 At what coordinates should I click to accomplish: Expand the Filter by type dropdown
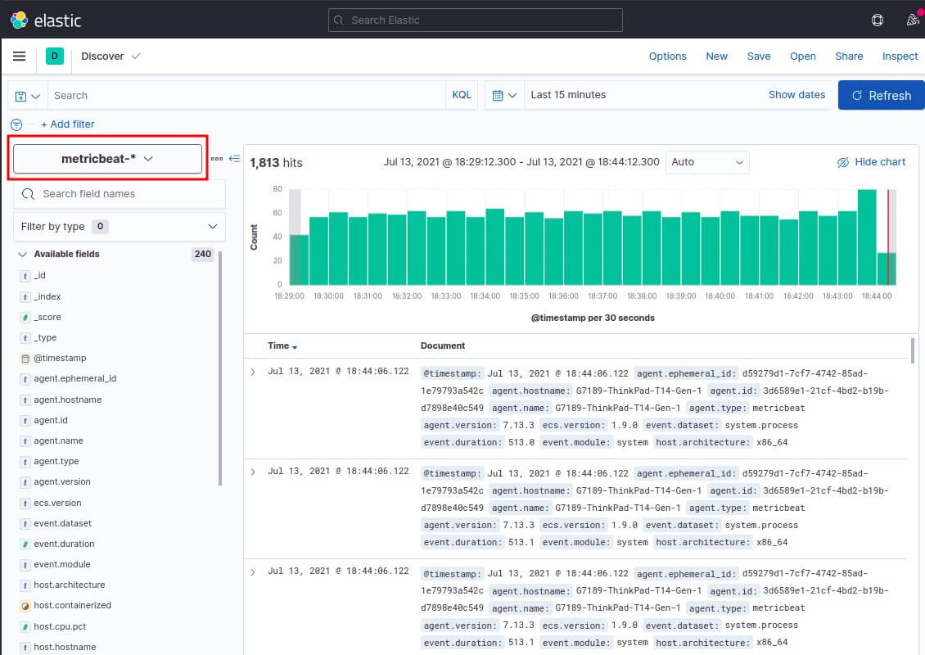pyautogui.click(x=120, y=226)
